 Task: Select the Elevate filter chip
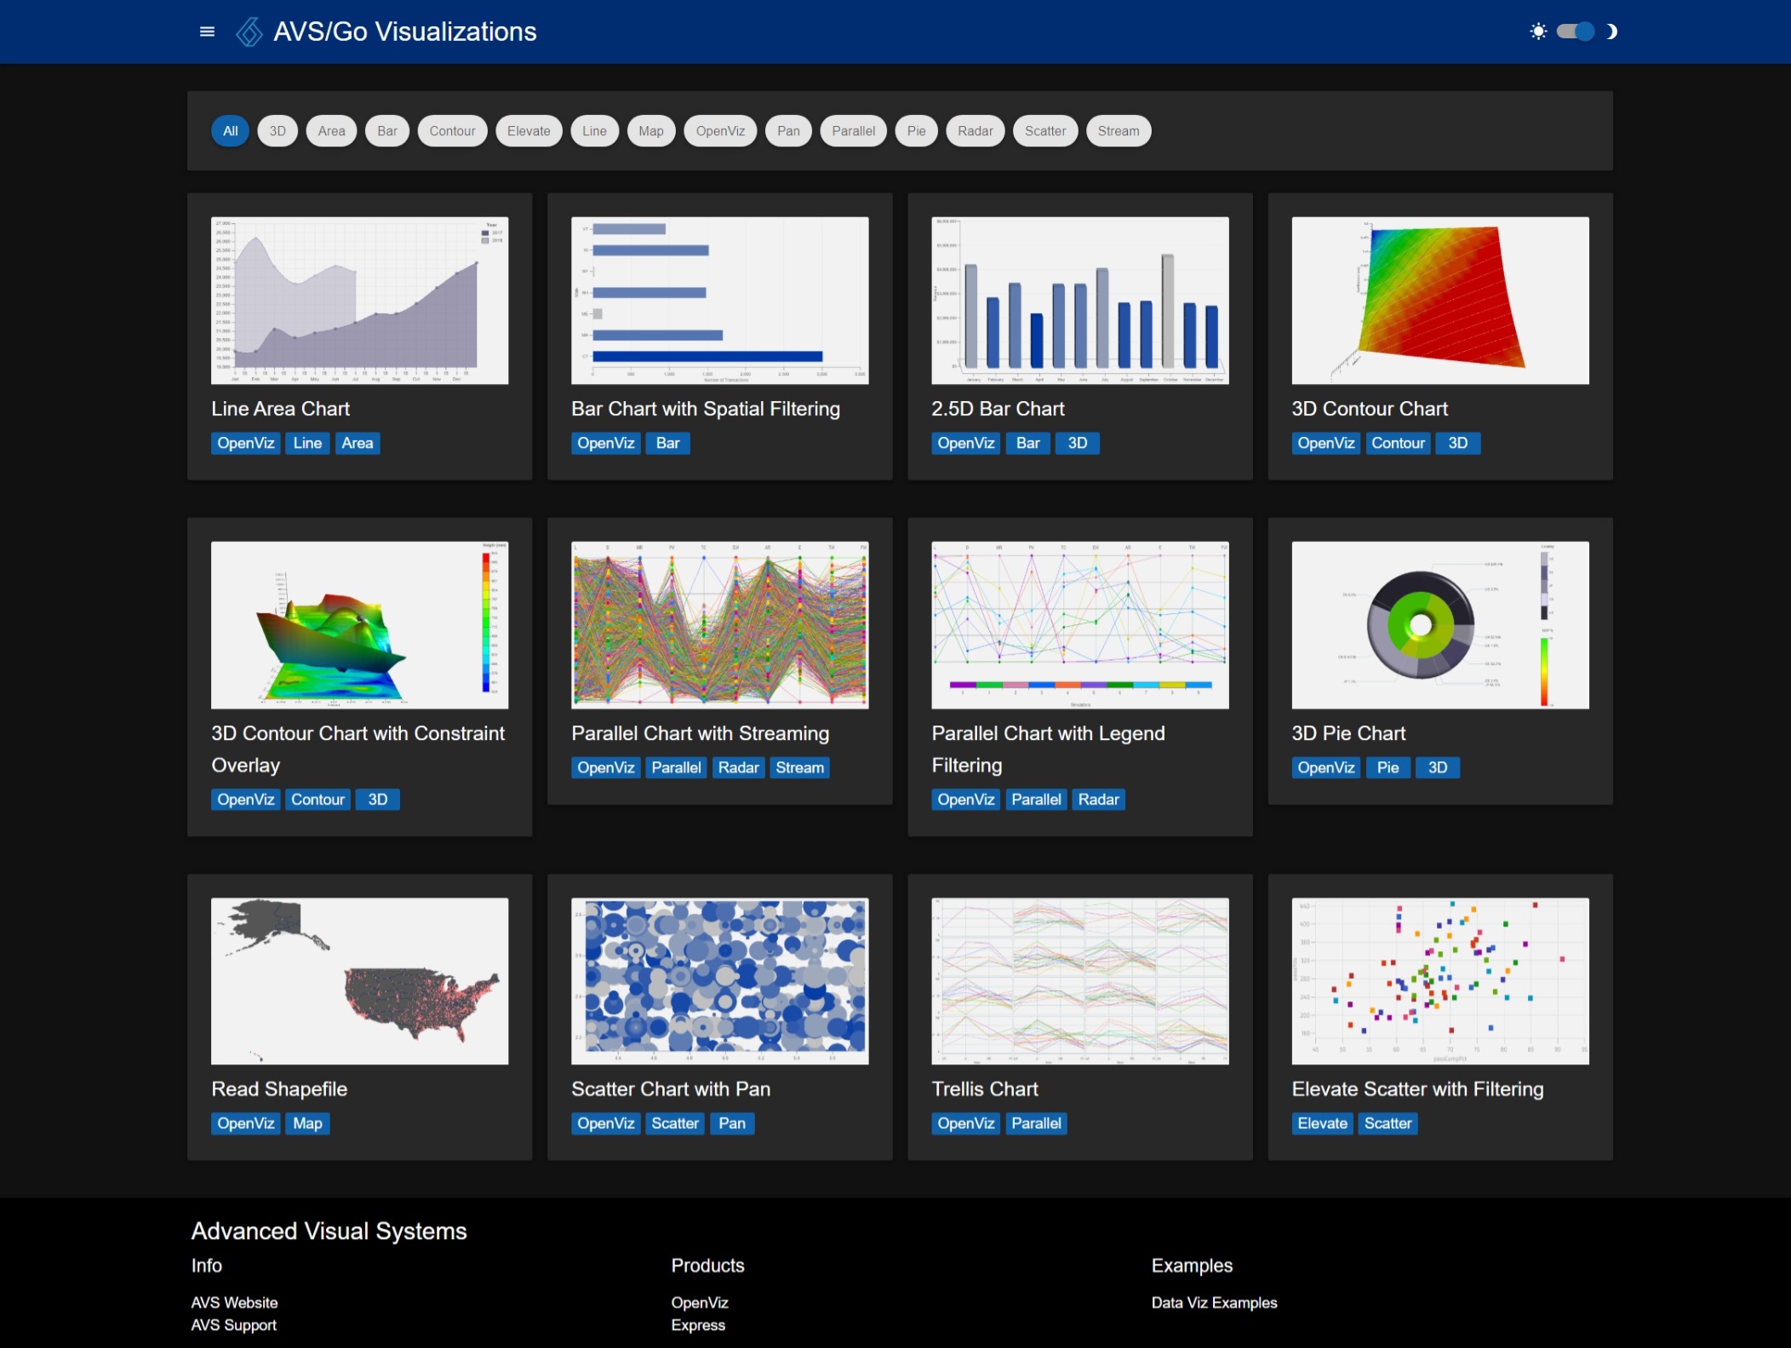529,131
